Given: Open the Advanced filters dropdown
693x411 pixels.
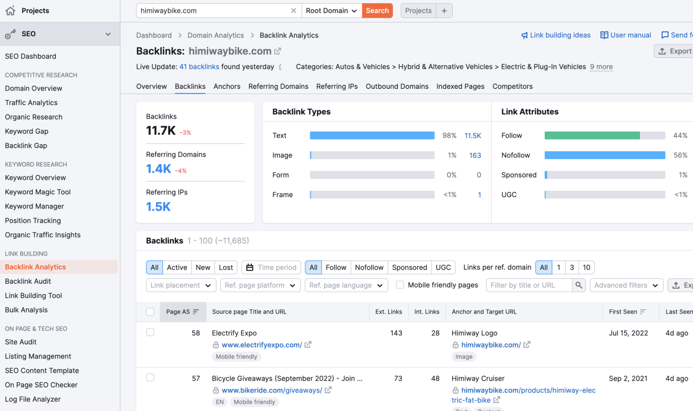Looking at the screenshot, I should coord(626,285).
